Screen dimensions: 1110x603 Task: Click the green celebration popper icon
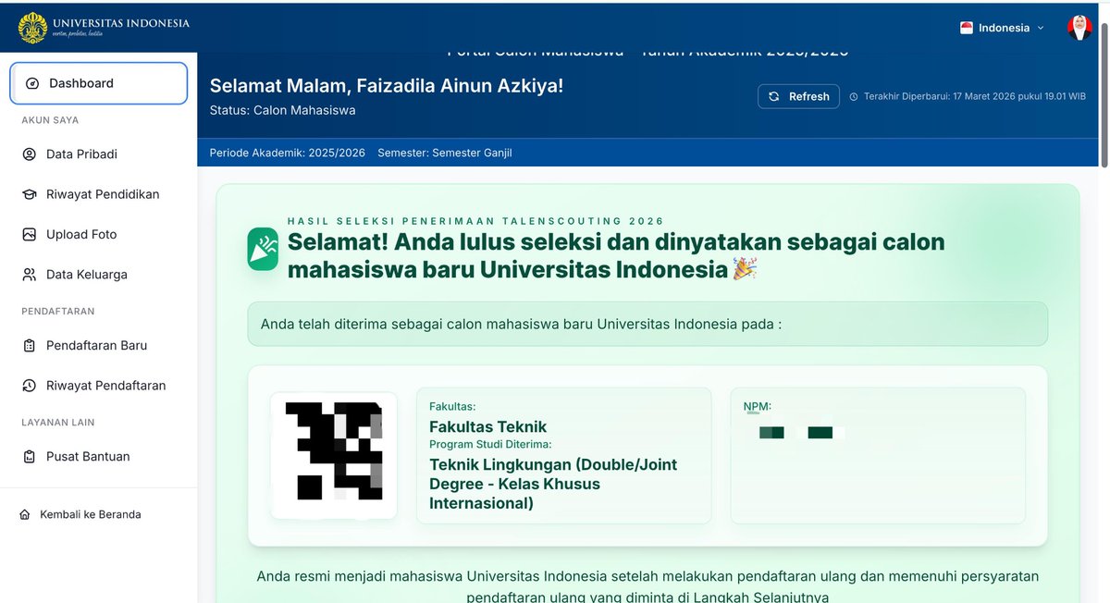tap(263, 249)
